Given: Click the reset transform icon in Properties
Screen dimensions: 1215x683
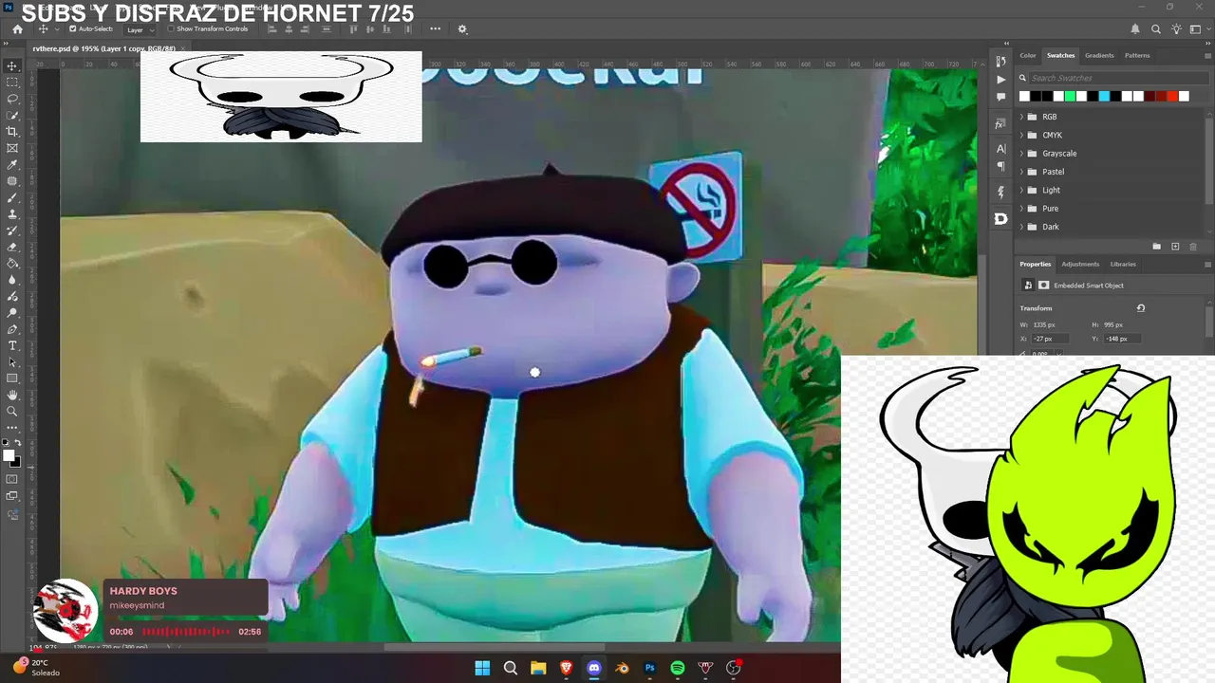Looking at the screenshot, I should (x=1141, y=308).
